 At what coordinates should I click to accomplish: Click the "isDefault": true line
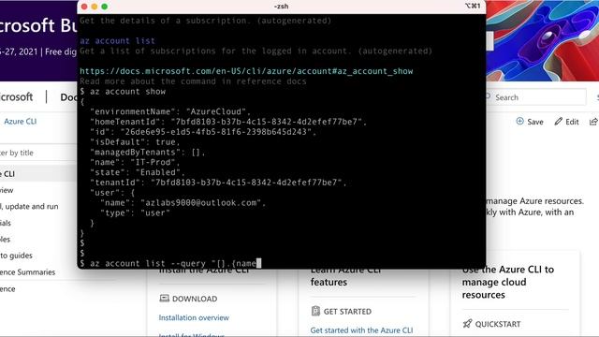(135, 142)
